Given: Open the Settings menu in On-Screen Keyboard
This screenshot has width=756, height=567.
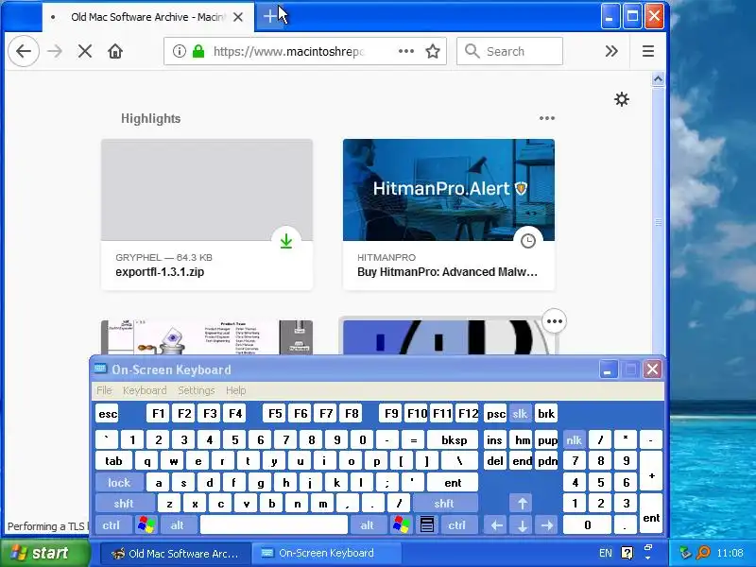Looking at the screenshot, I should 197,390.
